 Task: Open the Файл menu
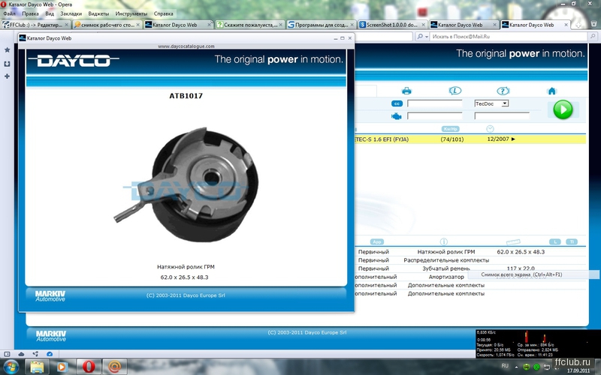[10, 13]
